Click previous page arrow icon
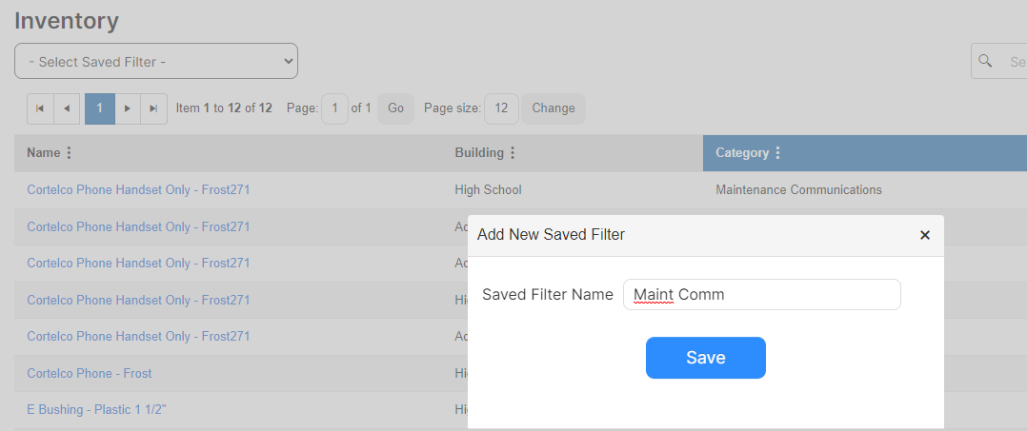The image size is (1027, 431). [66, 108]
